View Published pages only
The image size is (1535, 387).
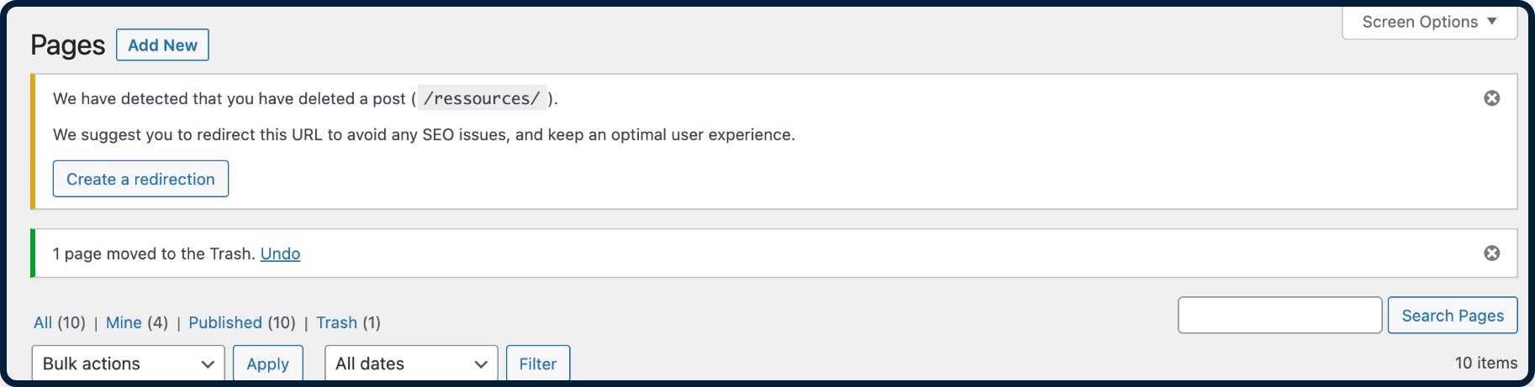point(225,322)
